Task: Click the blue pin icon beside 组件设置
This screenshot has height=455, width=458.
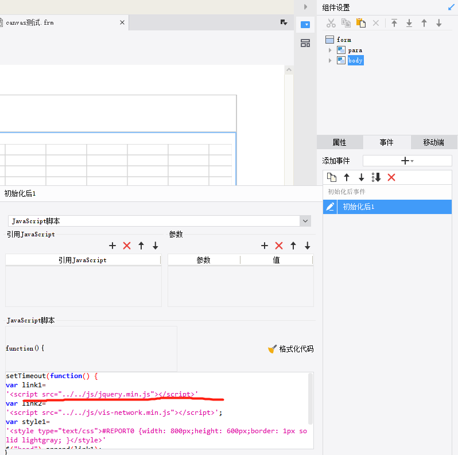Action: 451,7
